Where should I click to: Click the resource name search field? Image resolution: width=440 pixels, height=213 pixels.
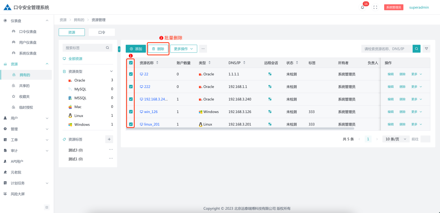(386, 49)
